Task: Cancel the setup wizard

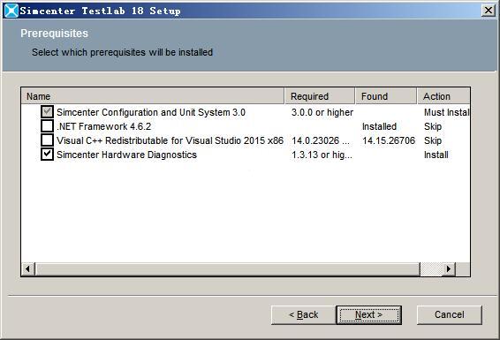Action: (x=450, y=314)
